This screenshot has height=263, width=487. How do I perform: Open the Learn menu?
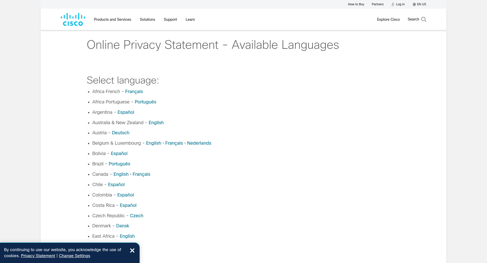(x=190, y=19)
